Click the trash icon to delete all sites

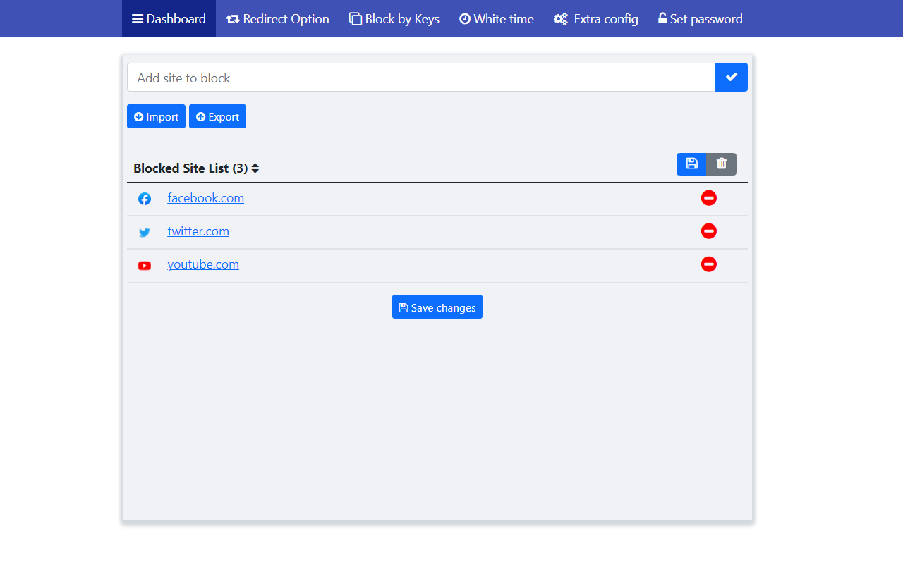(x=721, y=164)
